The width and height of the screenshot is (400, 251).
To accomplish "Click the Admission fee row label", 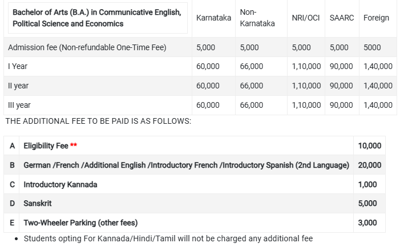I will click(87, 47).
